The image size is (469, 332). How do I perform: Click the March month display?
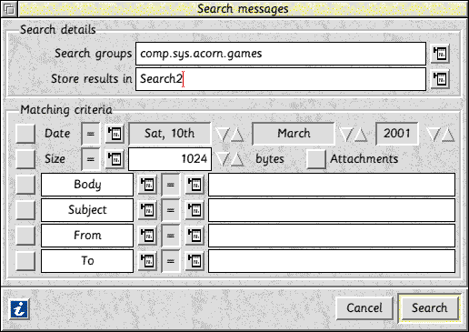pos(294,134)
